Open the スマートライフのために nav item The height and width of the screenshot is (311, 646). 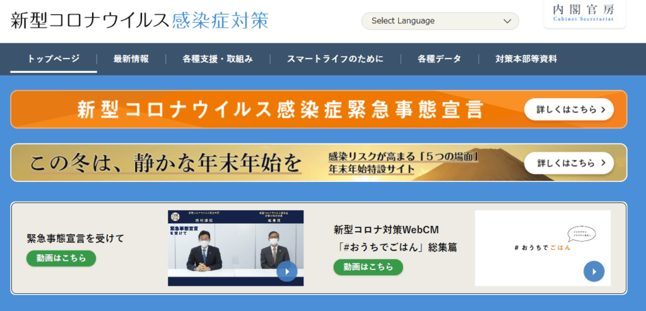[335, 59]
